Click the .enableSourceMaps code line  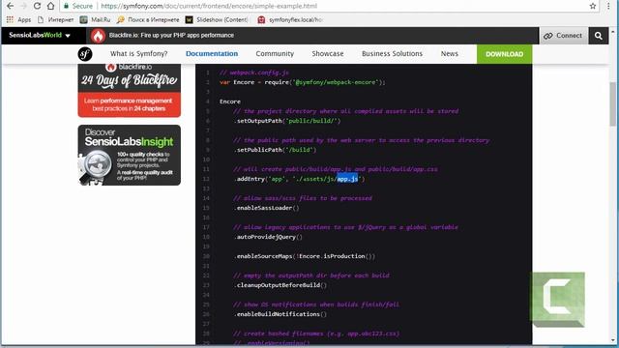[305, 256]
